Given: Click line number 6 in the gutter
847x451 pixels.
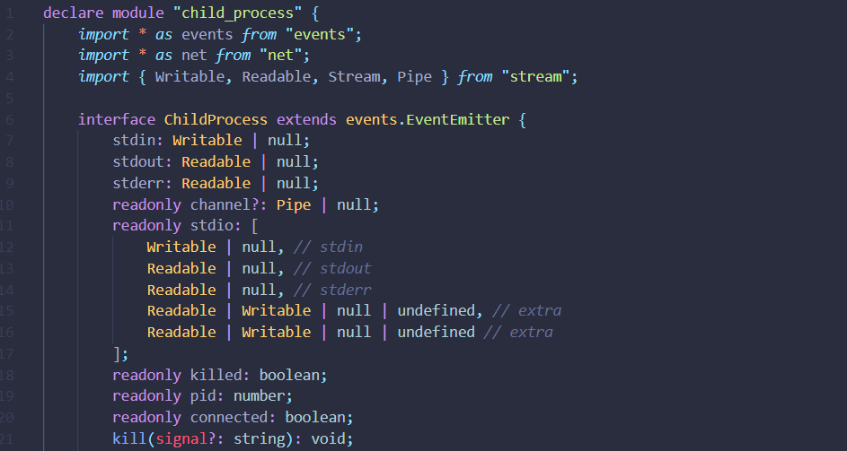Looking at the screenshot, I should tap(9, 119).
